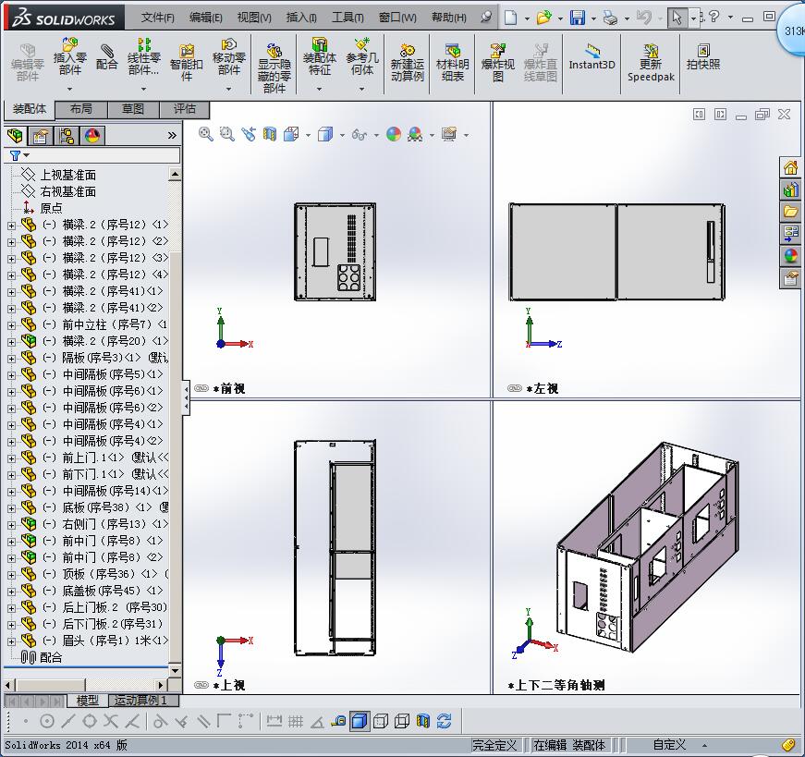The width and height of the screenshot is (805, 757).
Task: Click the Rebuild refresh icon in bottom toolbar
Action: 444,721
